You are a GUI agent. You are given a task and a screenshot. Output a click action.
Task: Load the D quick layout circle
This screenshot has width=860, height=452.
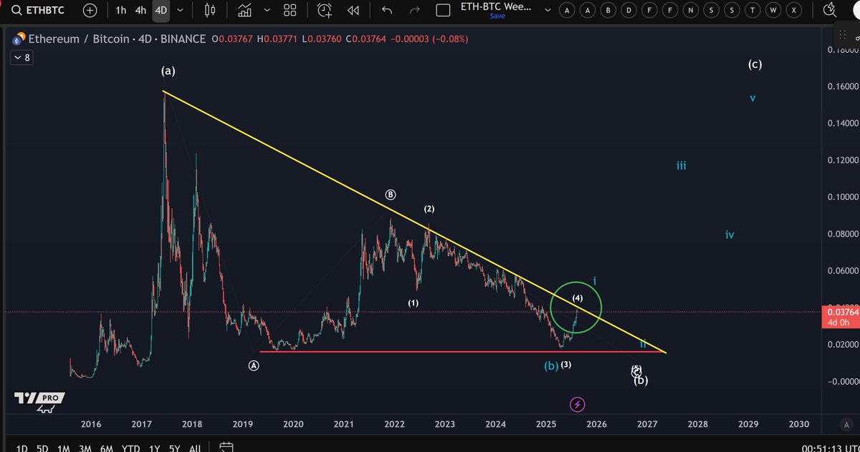pos(629,11)
